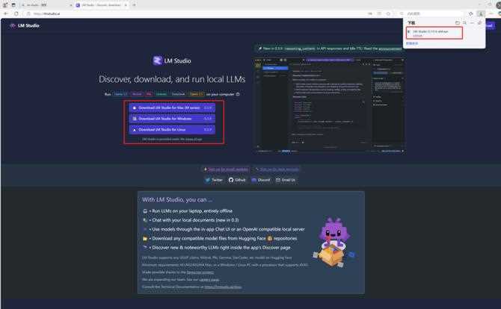
Task: Click the Gemma model tag
Action: click(x=162, y=94)
